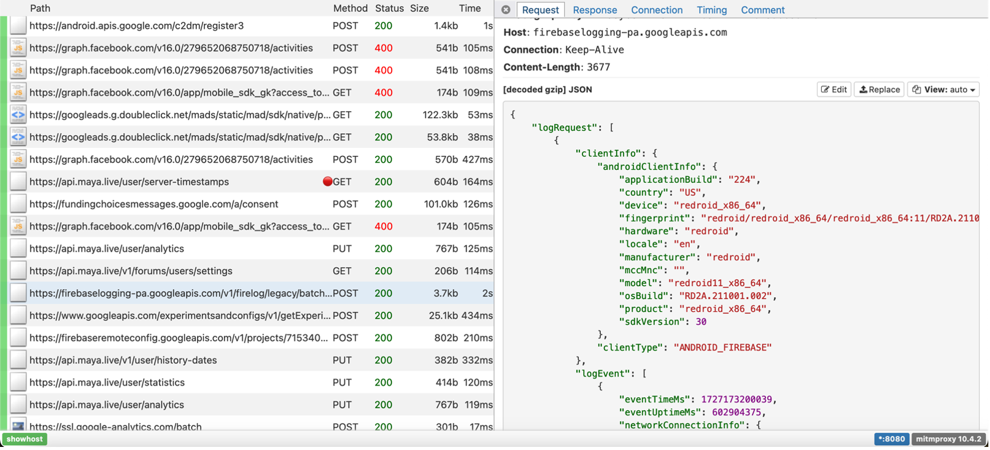Click the *:8080 listen port badge

(x=891, y=439)
